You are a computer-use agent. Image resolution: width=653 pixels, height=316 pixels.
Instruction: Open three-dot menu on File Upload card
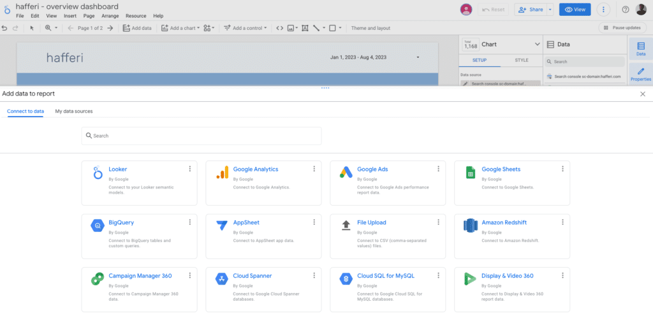439,222
